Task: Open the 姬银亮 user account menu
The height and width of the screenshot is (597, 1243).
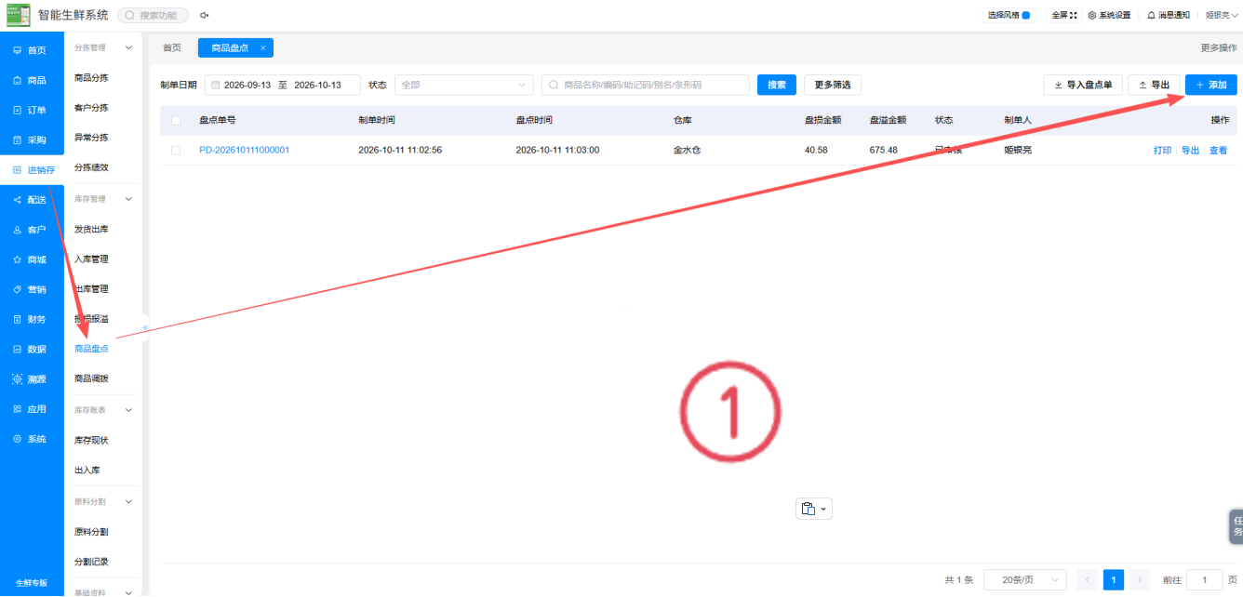Action: [x=1221, y=15]
